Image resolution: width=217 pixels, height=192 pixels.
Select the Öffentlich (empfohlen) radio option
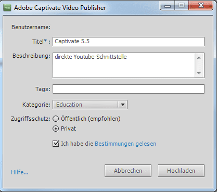click(56, 119)
